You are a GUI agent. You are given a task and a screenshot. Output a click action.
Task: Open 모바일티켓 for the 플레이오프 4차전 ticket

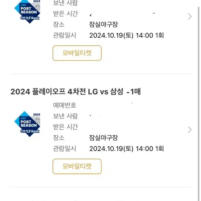[77, 166]
